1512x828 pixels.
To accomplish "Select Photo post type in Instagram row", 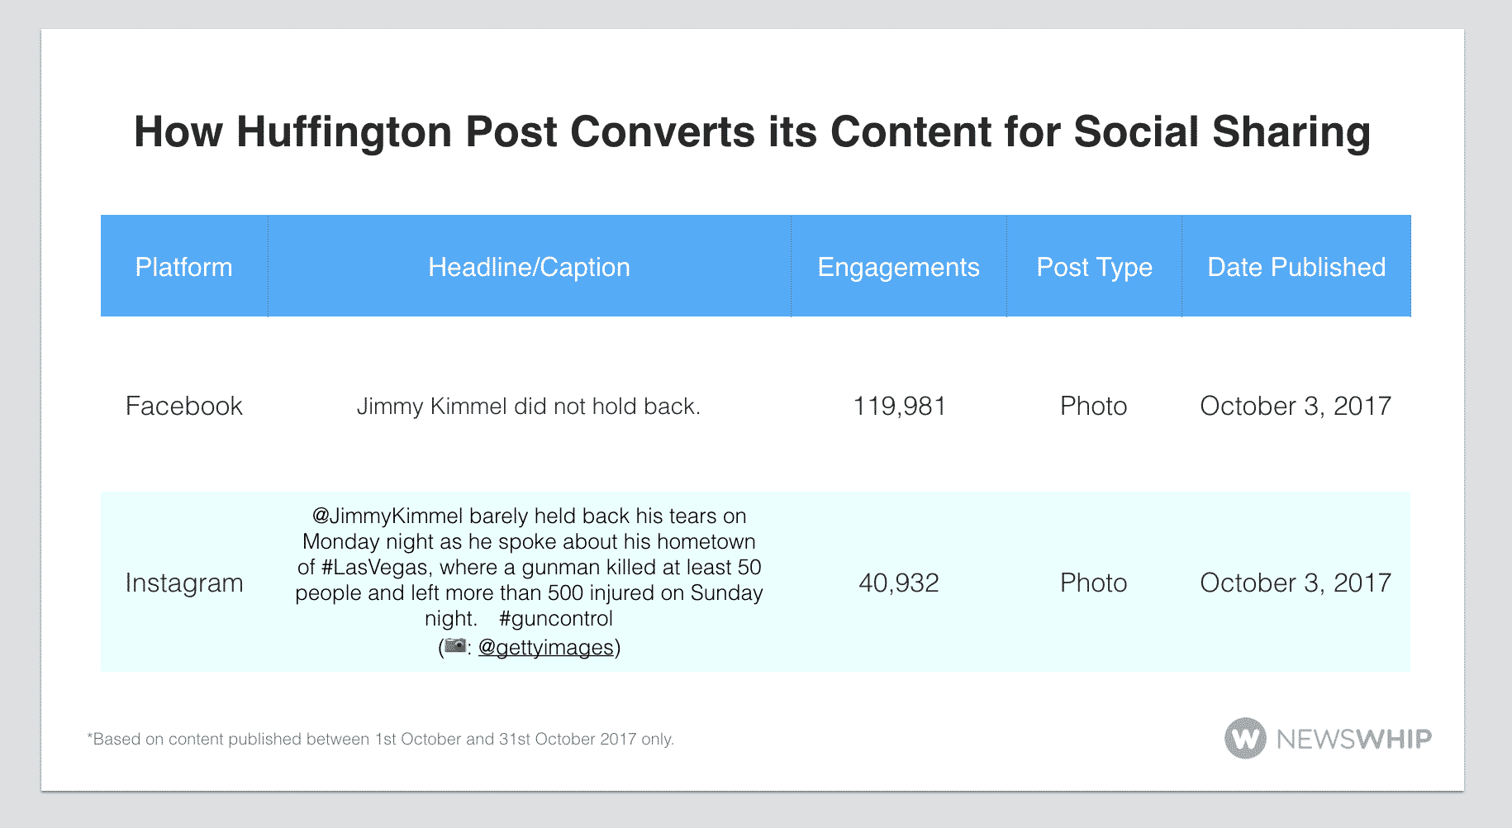I will pyautogui.click(x=1093, y=583).
